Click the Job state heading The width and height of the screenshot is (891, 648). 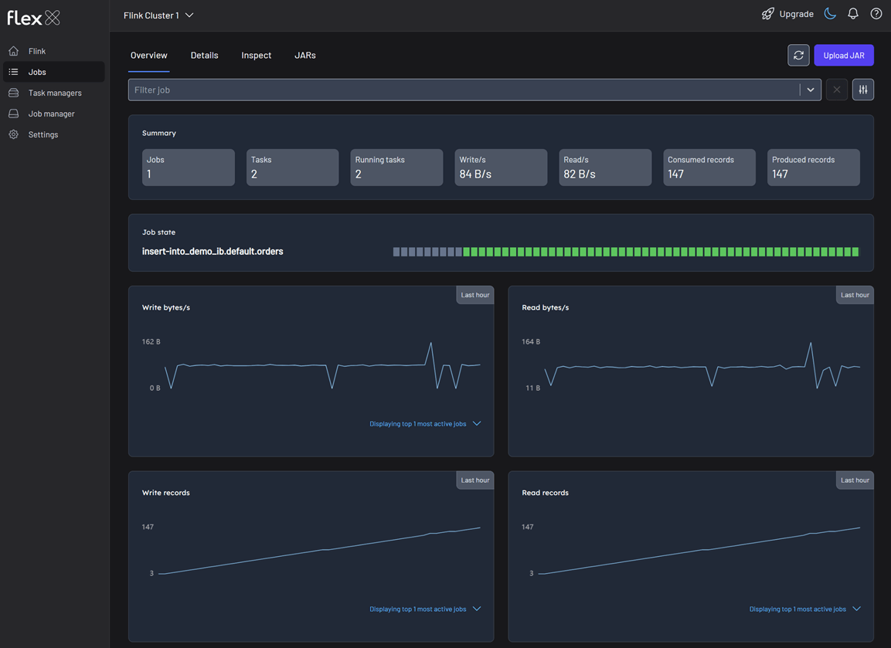158,232
